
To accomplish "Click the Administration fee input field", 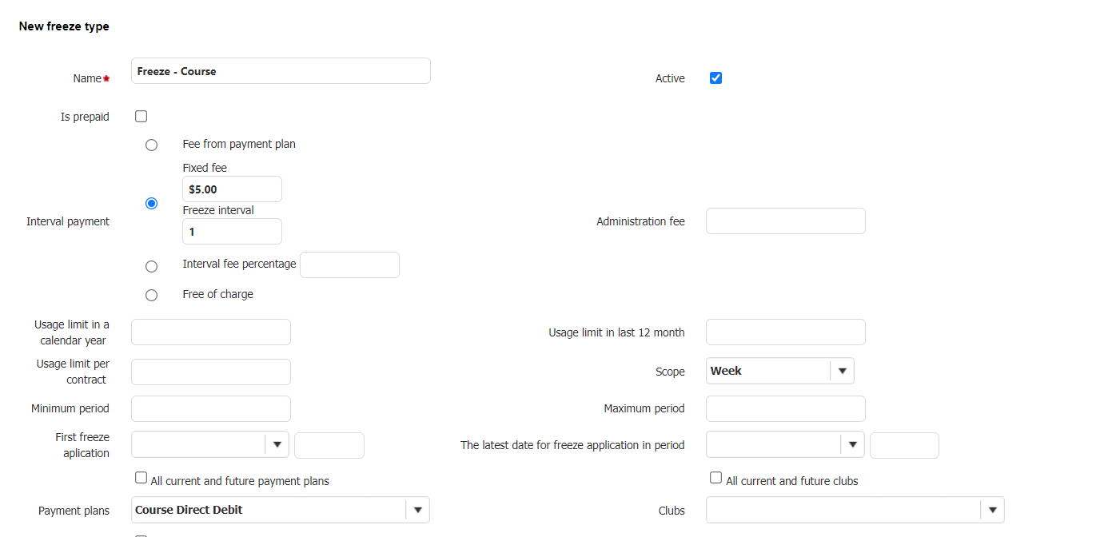I will click(785, 221).
